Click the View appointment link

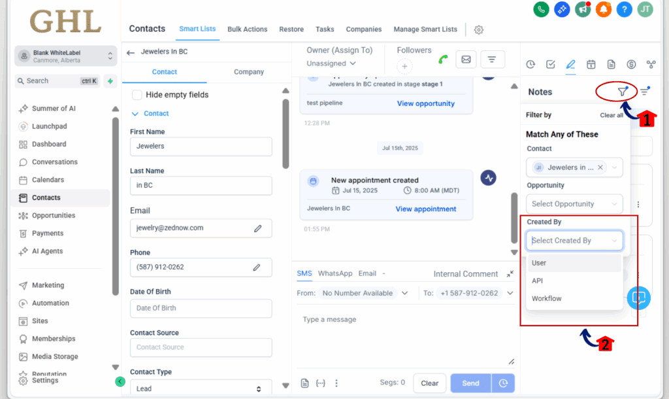click(x=426, y=209)
